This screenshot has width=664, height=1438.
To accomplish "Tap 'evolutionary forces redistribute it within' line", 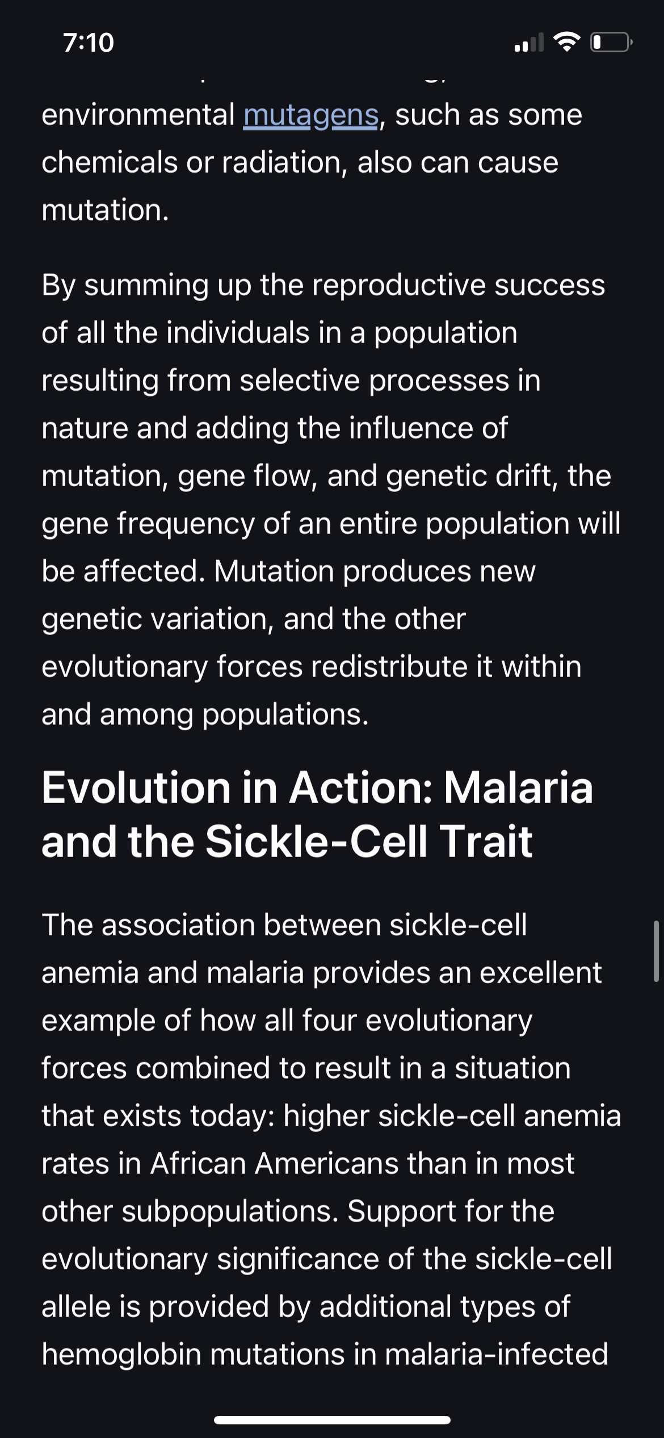I will (x=312, y=667).
